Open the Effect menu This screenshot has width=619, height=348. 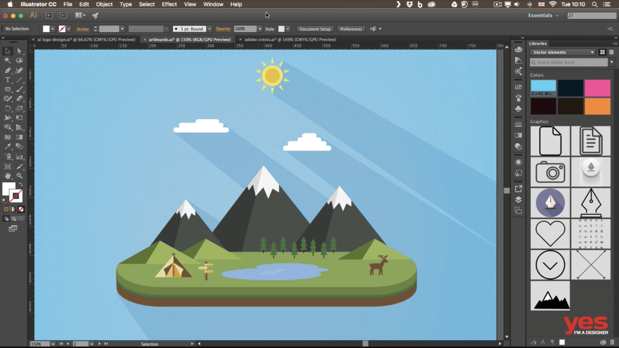click(169, 4)
